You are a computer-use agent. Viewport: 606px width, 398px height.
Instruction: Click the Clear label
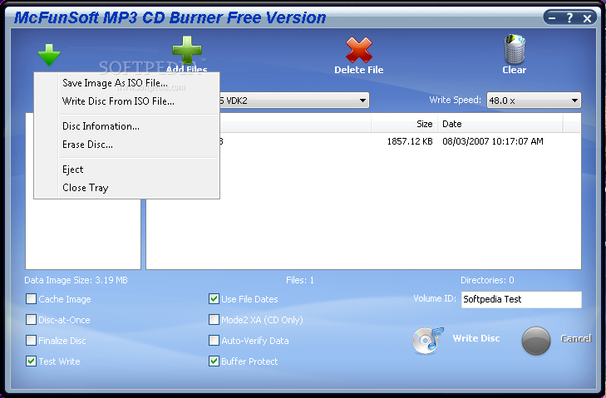[x=515, y=70]
